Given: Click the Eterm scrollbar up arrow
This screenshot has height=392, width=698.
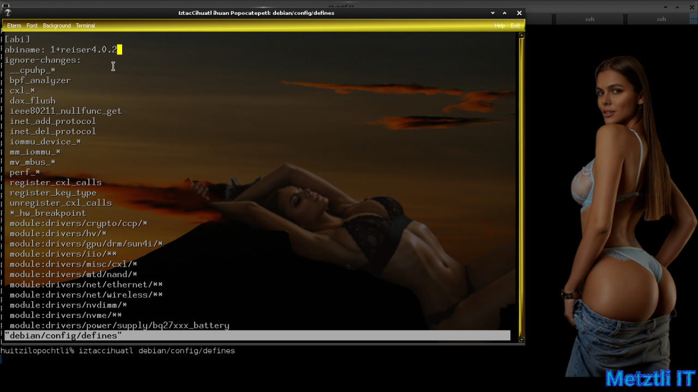Looking at the screenshot, I should [522, 35].
